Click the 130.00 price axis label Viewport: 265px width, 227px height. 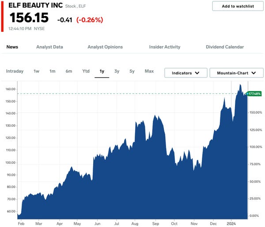(11, 125)
